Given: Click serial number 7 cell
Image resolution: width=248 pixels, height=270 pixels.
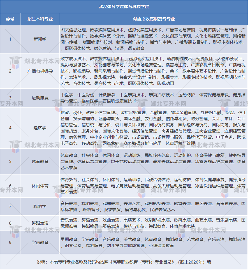Looking at the screenshot, I should point(10,206).
